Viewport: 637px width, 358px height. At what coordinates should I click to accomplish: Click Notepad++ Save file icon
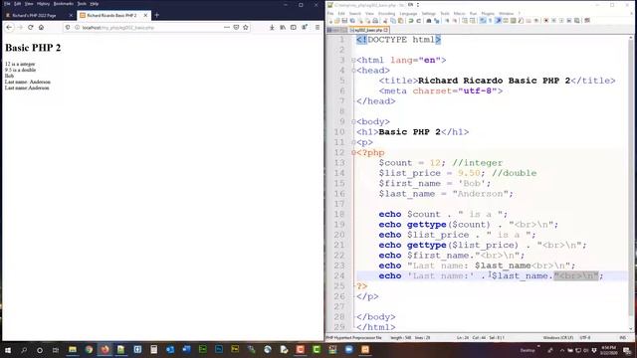pos(344,20)
